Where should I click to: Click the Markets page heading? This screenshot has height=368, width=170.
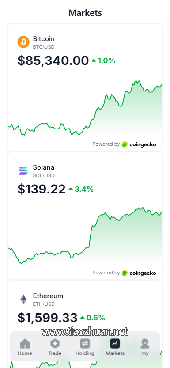(85, 13)
